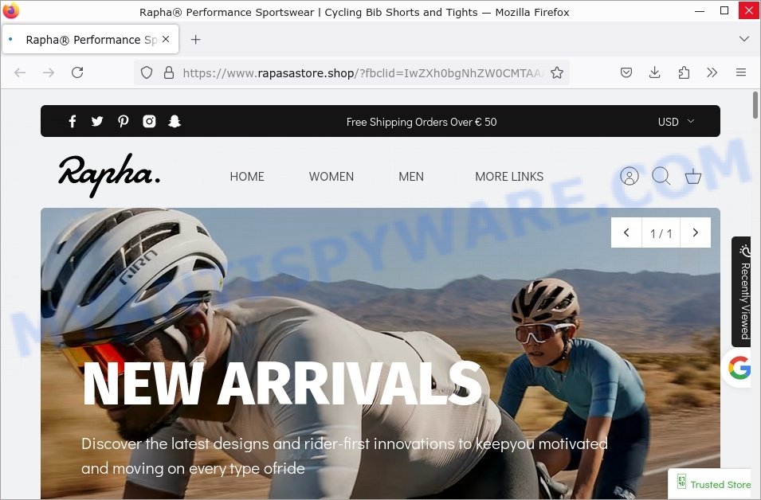
Task: Open the Facebook social link
Action: coord(73,121)
